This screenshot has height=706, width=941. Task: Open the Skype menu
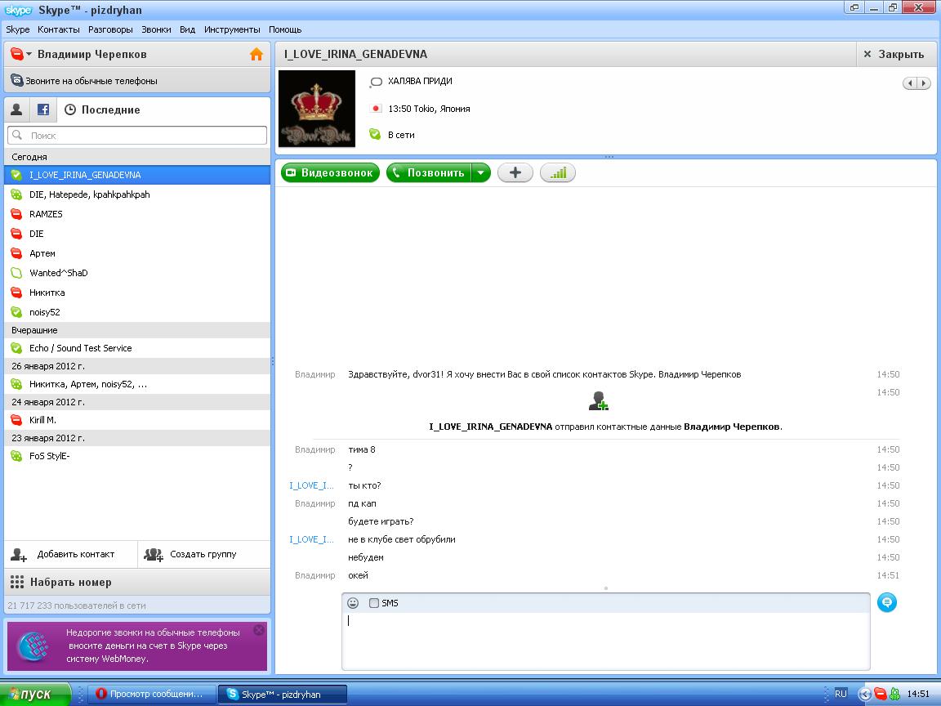[x=17, y=29]
